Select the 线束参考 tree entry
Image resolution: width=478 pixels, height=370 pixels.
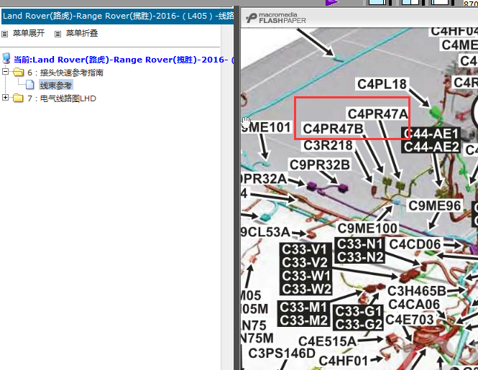point(56,85)
